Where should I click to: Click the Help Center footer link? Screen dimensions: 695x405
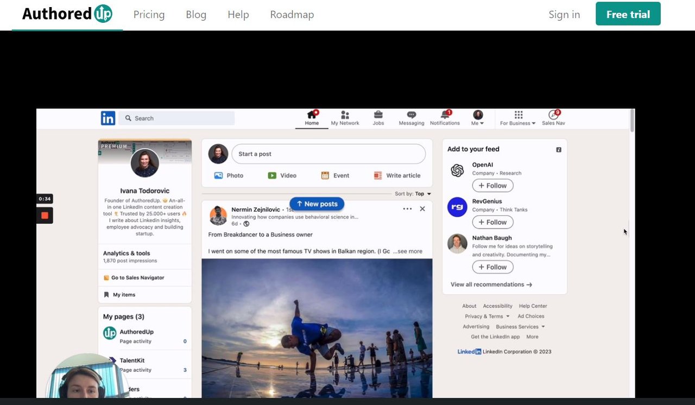click(533, 306)
